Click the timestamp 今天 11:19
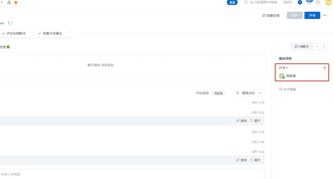Screen dimensions: 334x179 [x=258, y=102]
